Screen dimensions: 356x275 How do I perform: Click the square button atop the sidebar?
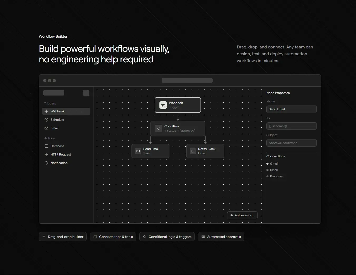coord(86,93)
